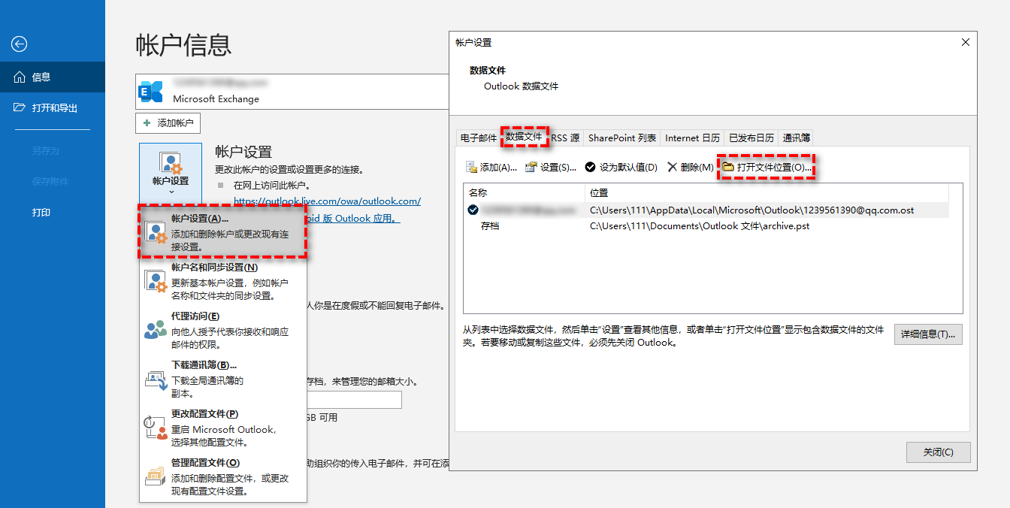This screenshot has width=1010, height=508.
Task: Switch to the 电子邮件 tab
Action: (479, 138)
